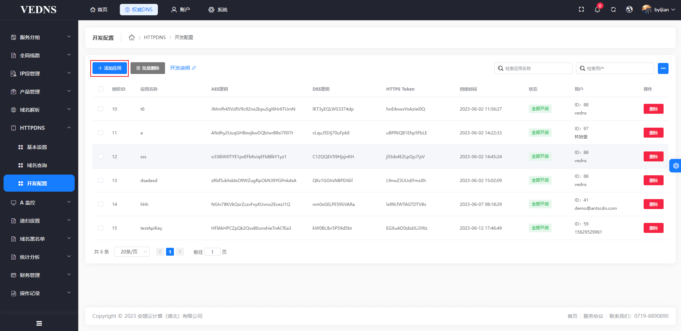Open the byijian user dropdown arrow
Image resolution: width=681 pixels, height=331 pixels.
673,10
